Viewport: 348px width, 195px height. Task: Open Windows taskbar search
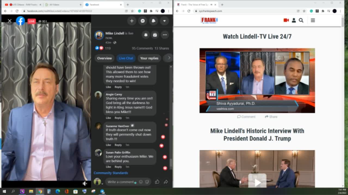[x=13, y=191]
